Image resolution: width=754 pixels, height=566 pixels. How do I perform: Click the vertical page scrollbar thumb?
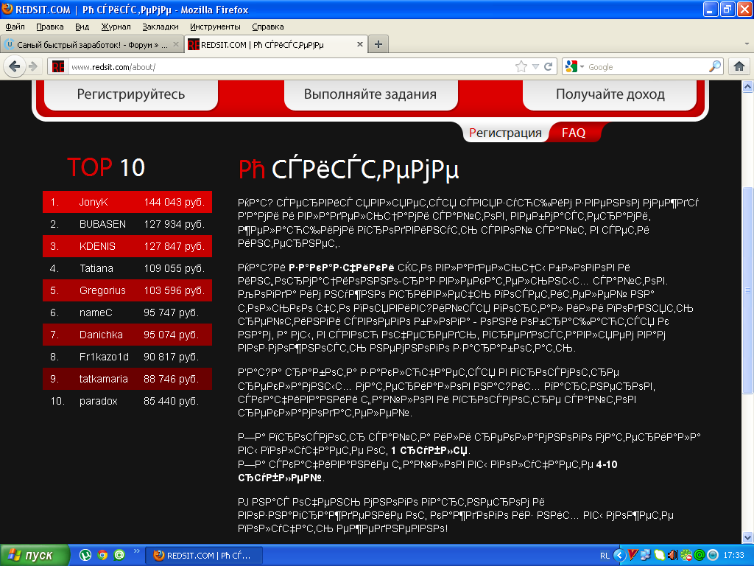pyautogui.click(x=748, y=290)
